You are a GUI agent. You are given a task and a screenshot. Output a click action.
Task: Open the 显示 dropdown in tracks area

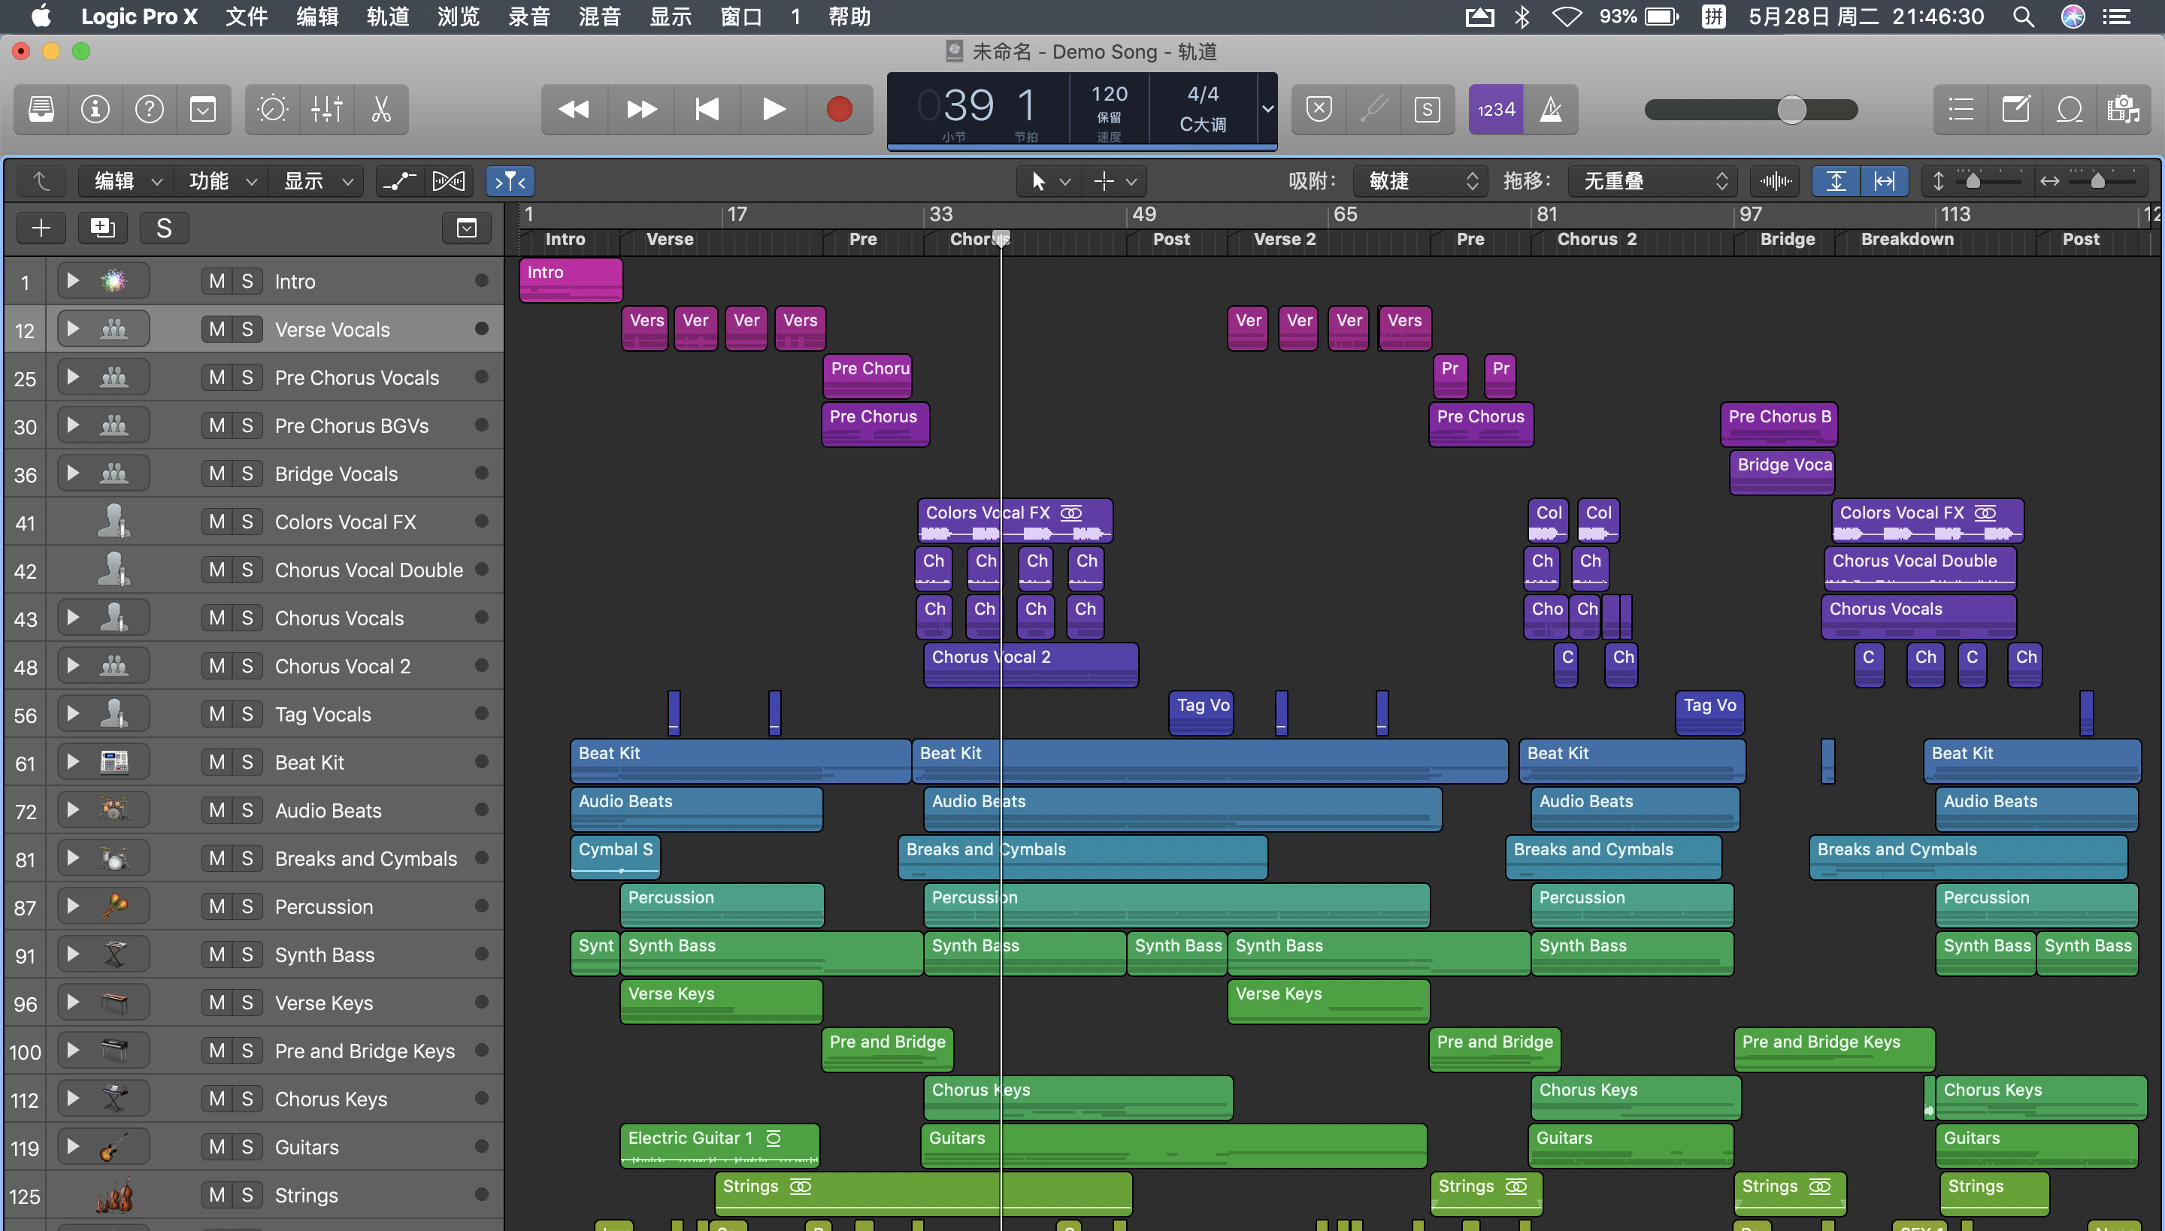(x=316, y=181)
